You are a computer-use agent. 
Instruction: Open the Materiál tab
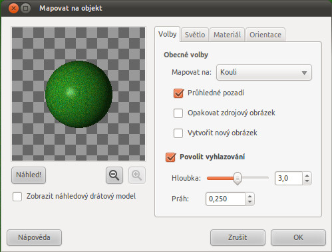pyautogui.click(x=227, y=35)
